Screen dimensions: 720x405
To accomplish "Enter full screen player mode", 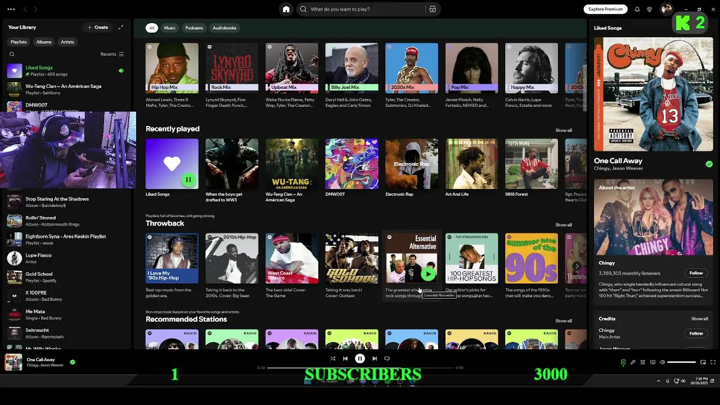I will click(713, 362).
